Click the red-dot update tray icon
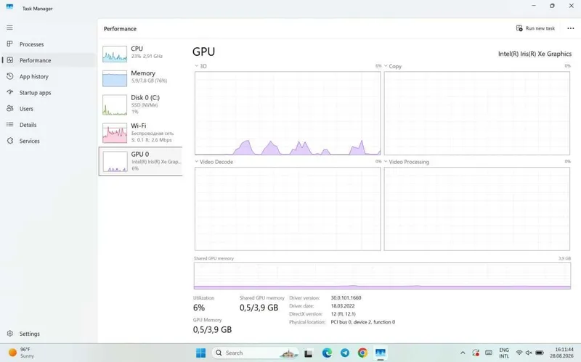581x362 pixels. [476, 353]
